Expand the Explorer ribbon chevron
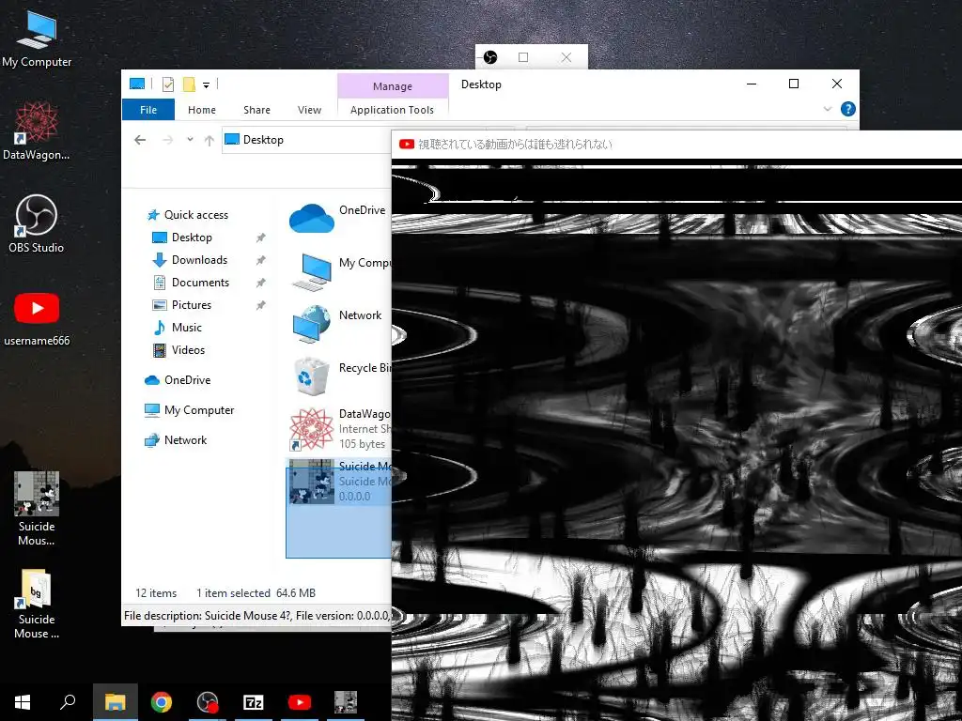This screenshot has width=962, height=721. (x=827, y=109)
